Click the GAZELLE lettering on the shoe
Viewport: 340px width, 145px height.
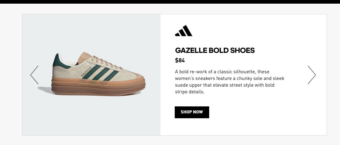pos(86,71)
